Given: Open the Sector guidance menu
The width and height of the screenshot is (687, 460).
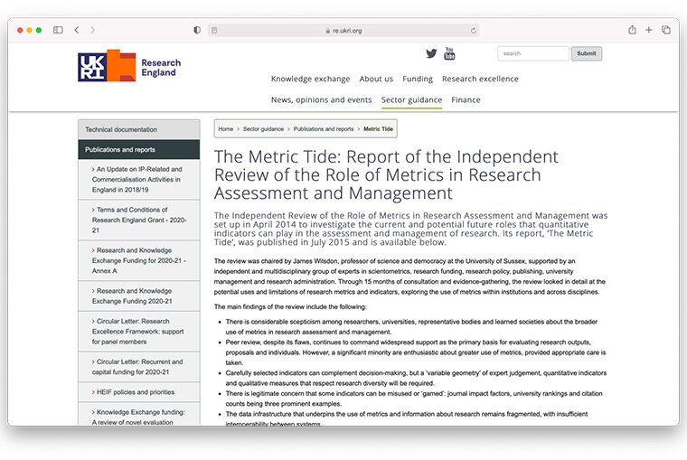Looking at the screenshot, I should pyautogui.click(x=411, y=100).
